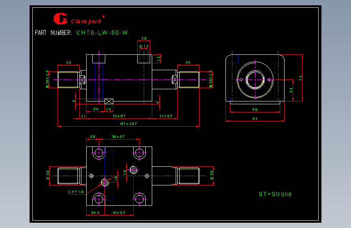The width and height of the screenshot is (351, 228).
Task: Select the left 'M26X1.5' thread callout
Action: pyautogui.click(x=47, y=79)
